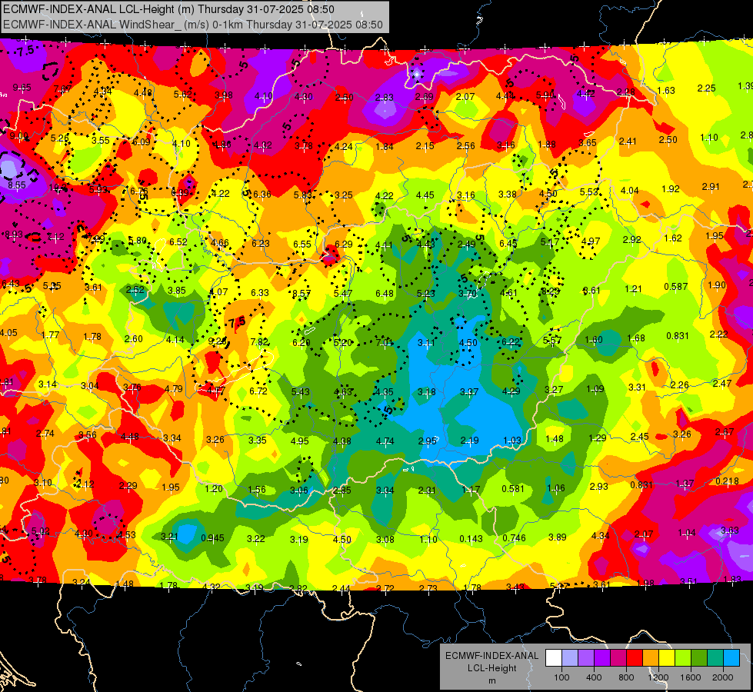Click the vivid violet swatch right of the 400 tick
Viewport: 753px width, 692px height.
602,657
